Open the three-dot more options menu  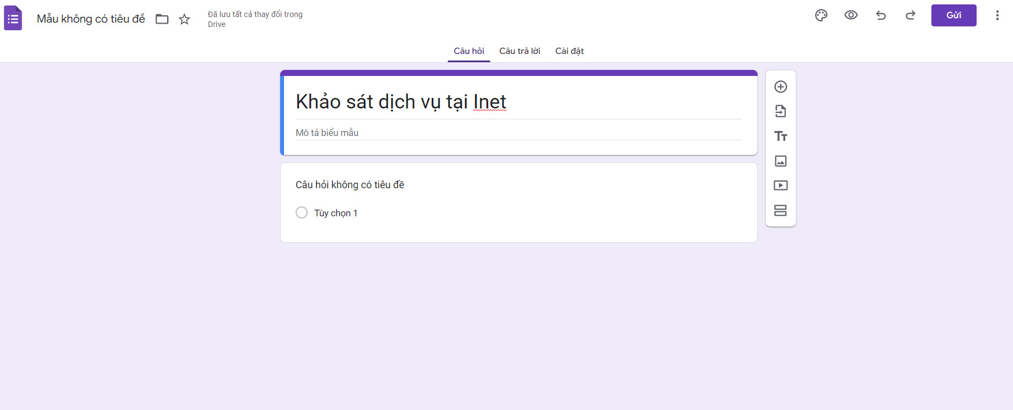point(997,15)
